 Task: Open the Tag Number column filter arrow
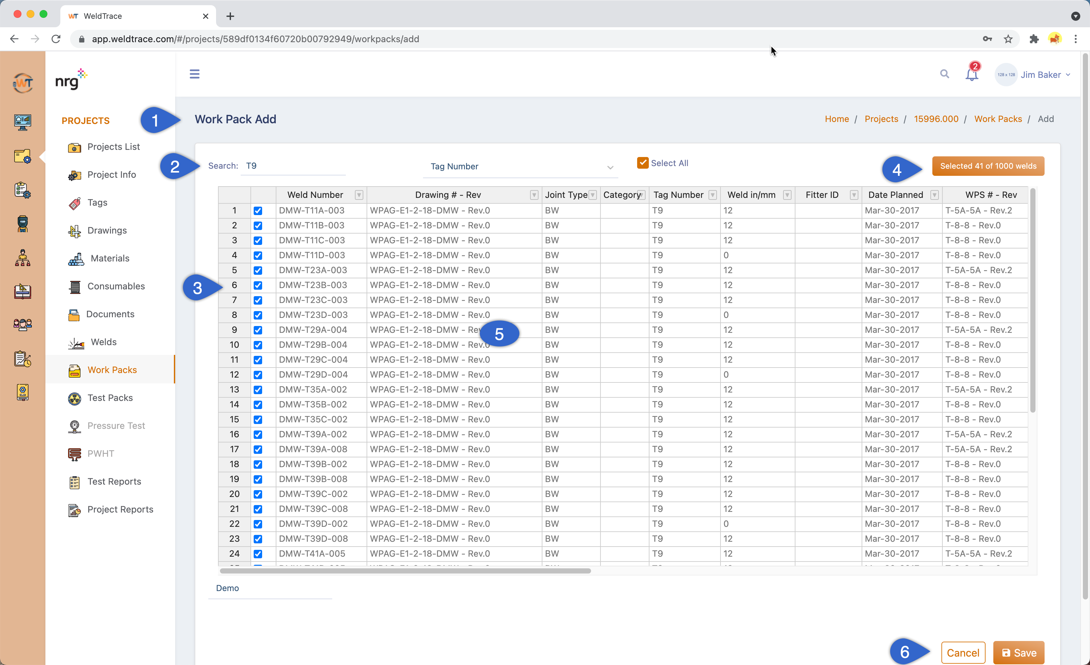pos(712,195)
